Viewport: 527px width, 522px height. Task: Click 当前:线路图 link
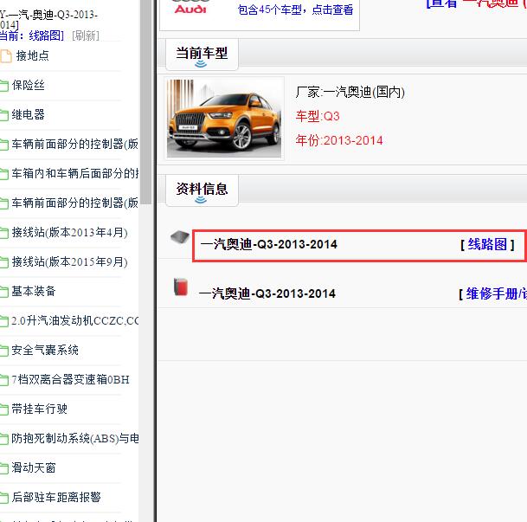(x=32, y=35)
